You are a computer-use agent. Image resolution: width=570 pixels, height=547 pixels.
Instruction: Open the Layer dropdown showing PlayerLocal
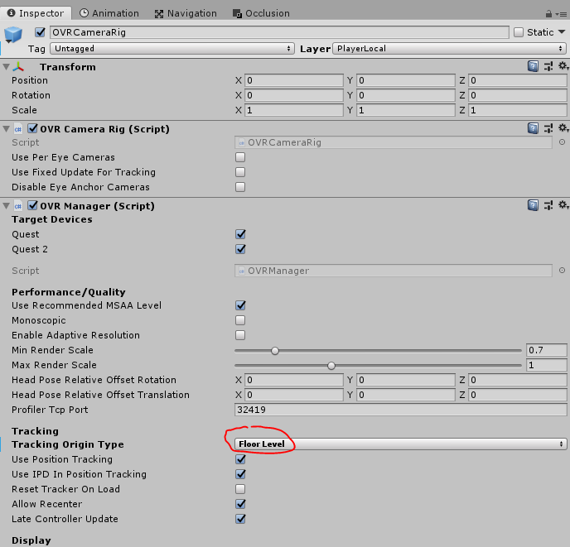coord(449,49)
